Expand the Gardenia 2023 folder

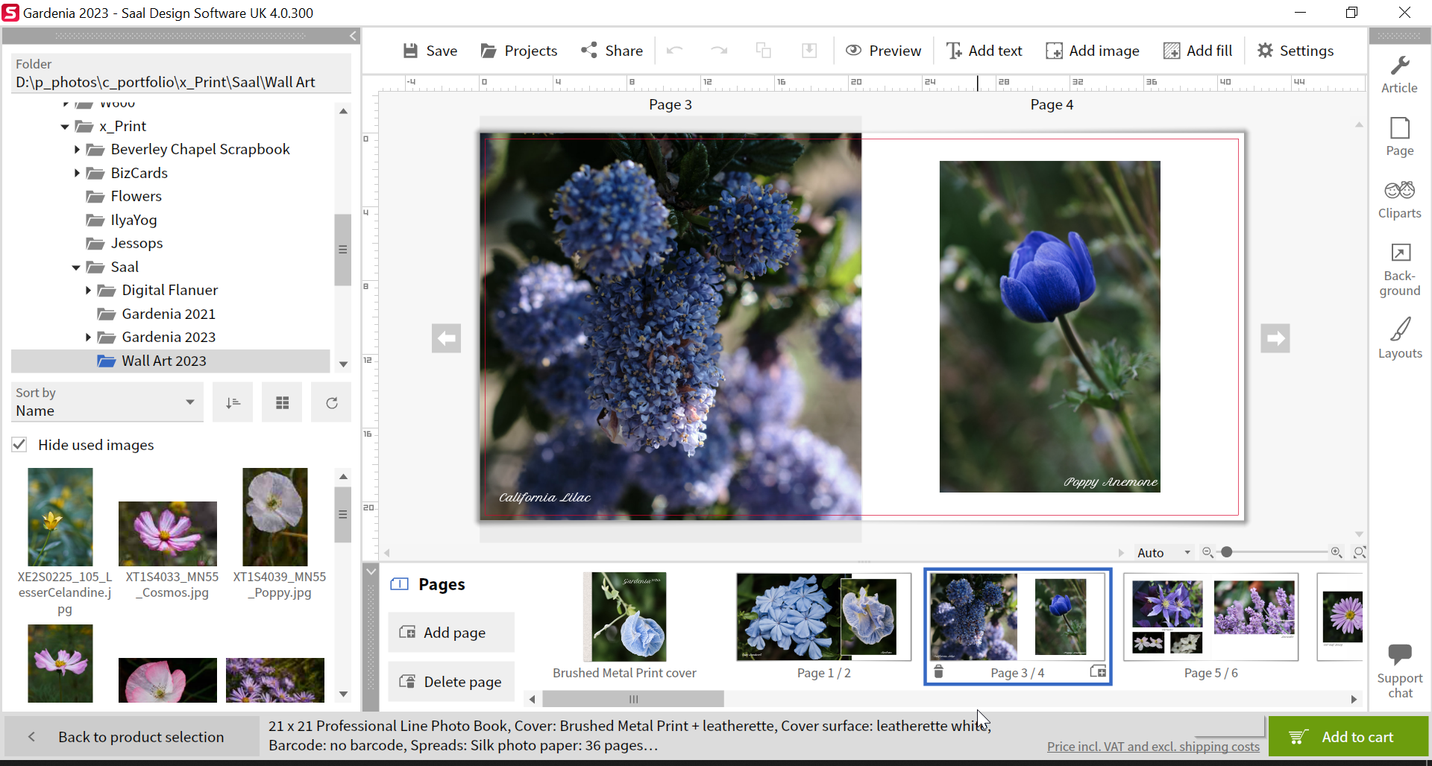[x=87, y=337]
